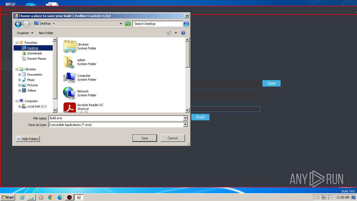This screenshot has width=357, height=201.
Task: Click the Cancel button
Action: (172, 138)
